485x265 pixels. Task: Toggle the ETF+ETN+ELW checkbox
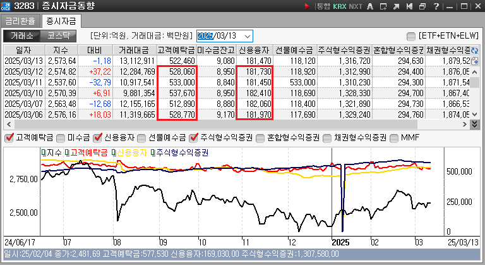coord(411,36)
